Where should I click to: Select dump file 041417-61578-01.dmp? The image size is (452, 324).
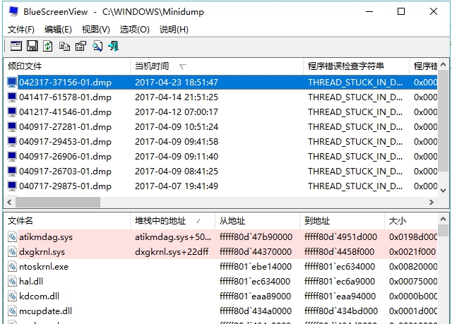click(65, 97)
